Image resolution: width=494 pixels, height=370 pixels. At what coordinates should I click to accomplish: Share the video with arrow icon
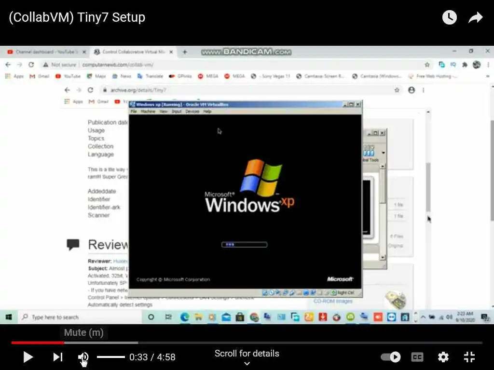click(475, 18)
